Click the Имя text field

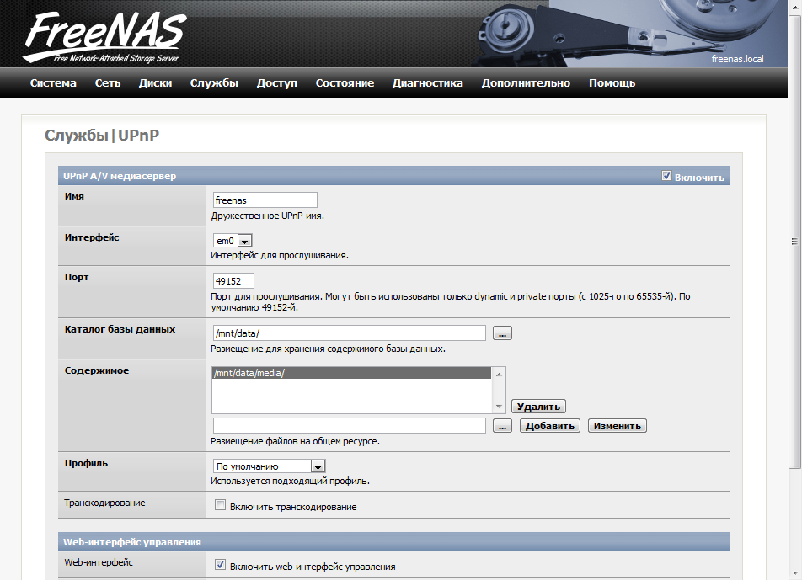click(x=265, y=200)
